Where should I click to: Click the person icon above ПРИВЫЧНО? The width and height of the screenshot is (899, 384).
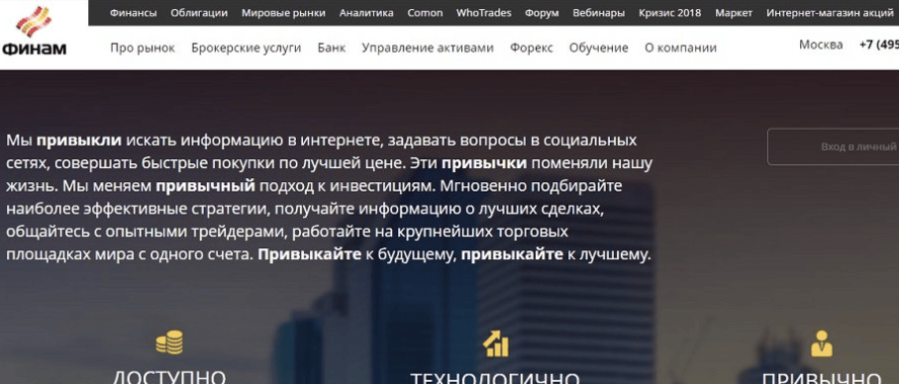tap(822, 343)
